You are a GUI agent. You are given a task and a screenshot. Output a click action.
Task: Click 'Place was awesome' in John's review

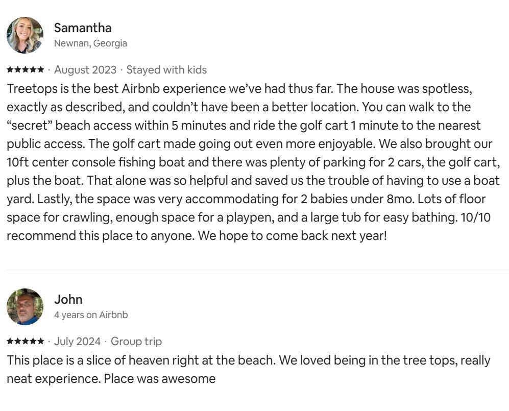coord(160,379)
